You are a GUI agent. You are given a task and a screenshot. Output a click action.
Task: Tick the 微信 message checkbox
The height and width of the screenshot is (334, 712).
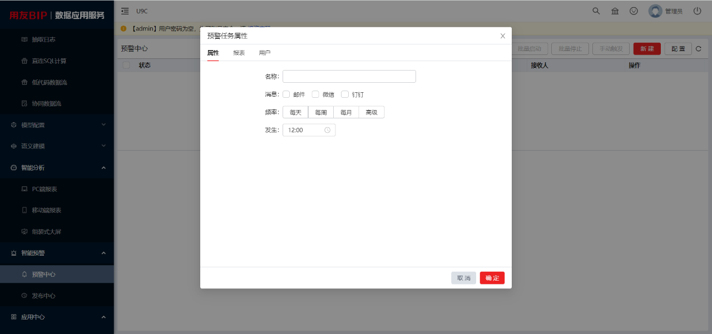point(315,94)
